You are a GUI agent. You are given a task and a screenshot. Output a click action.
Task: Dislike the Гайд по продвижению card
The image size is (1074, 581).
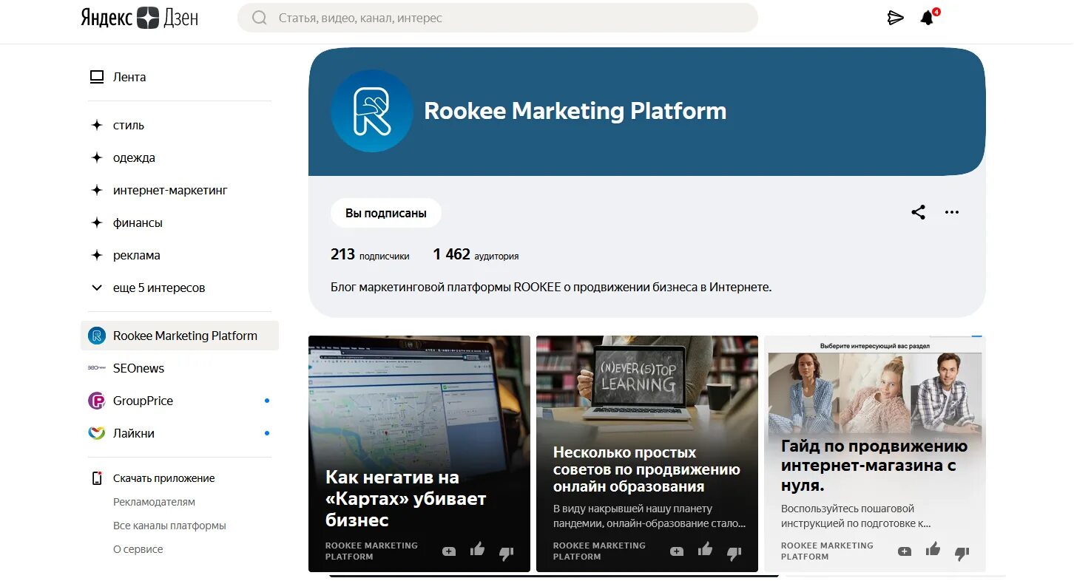[x=962, y=552]
